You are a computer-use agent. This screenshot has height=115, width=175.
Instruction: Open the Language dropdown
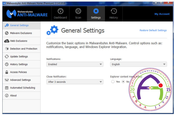139,65
